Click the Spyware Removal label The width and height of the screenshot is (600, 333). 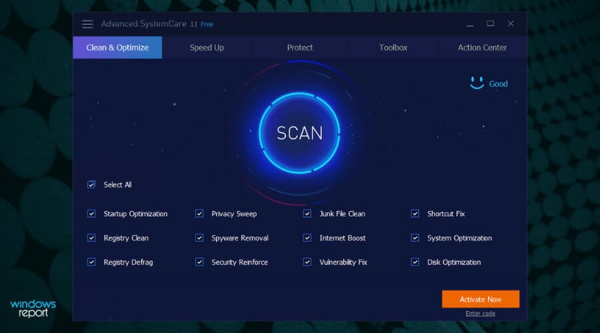(x=240, y=238)
